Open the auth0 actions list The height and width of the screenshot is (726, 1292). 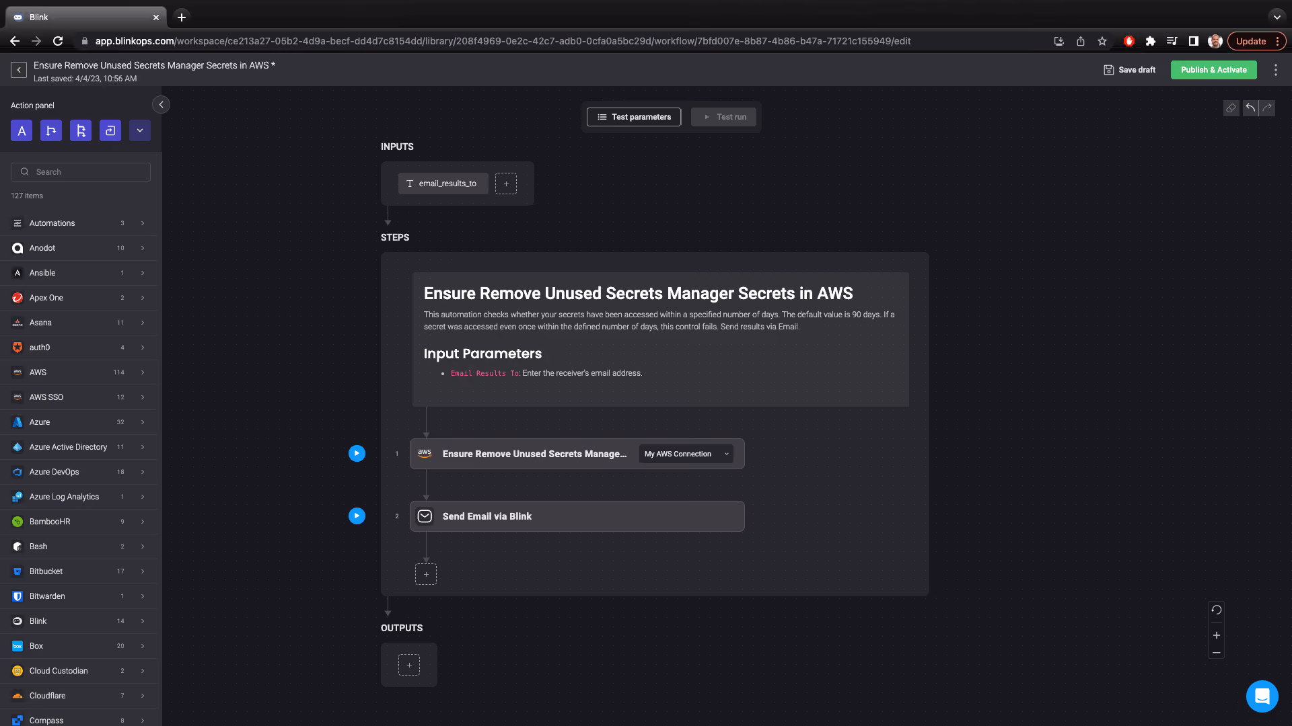78,348
